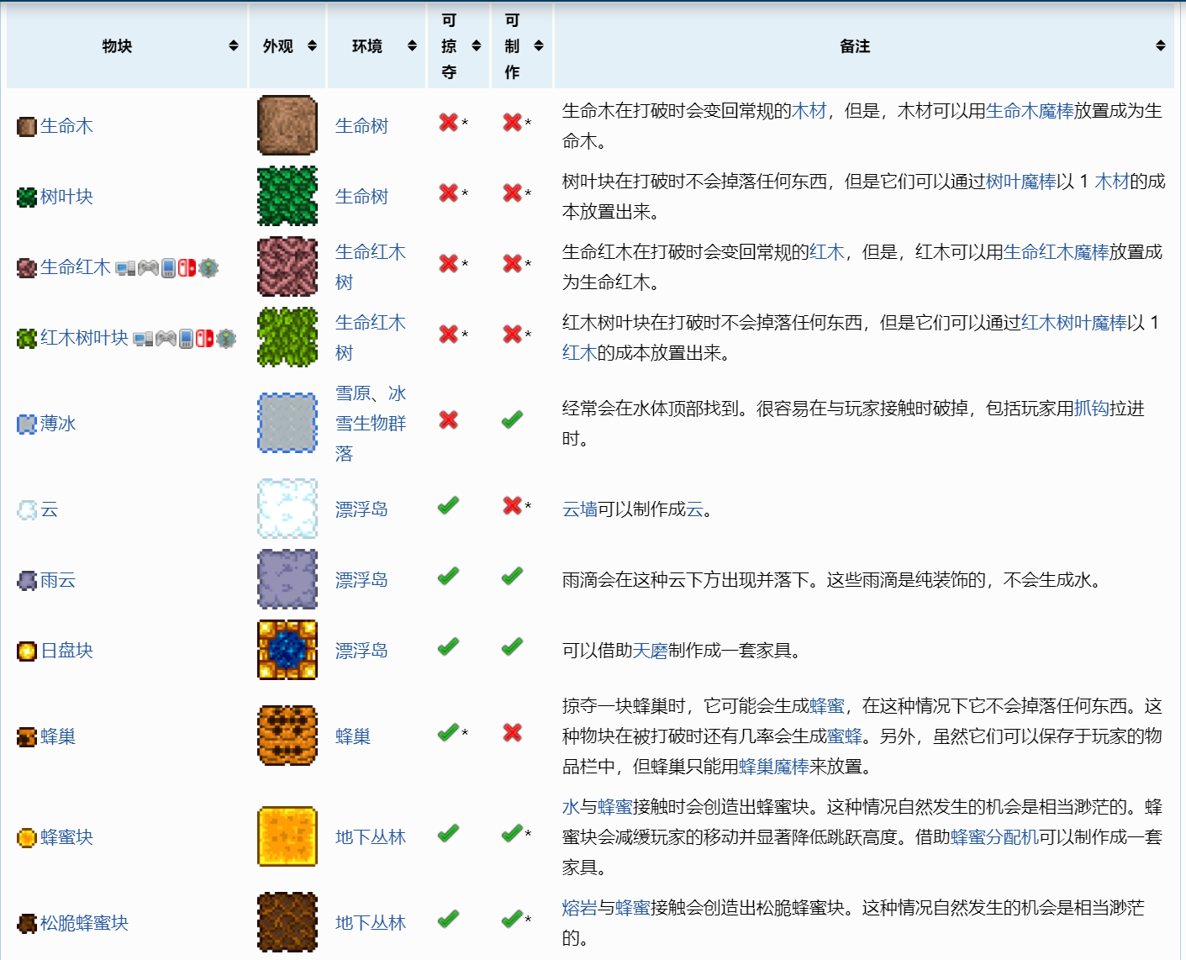Click the Hive block appearance image
This screenshot has width=1186, height=960.
pyautogui.click(x=287, y=736)
